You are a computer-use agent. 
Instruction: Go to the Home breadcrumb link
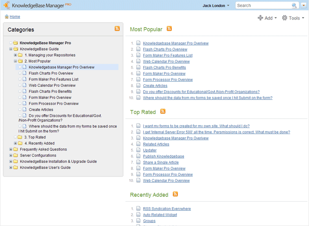[x=15, y=17]
